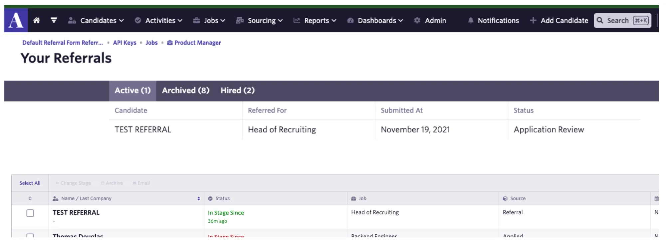Click into the Search field
667x249 pixels.
pos(623,20)
